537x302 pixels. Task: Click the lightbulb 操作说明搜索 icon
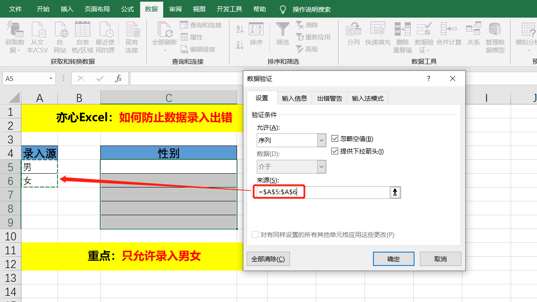283,9
